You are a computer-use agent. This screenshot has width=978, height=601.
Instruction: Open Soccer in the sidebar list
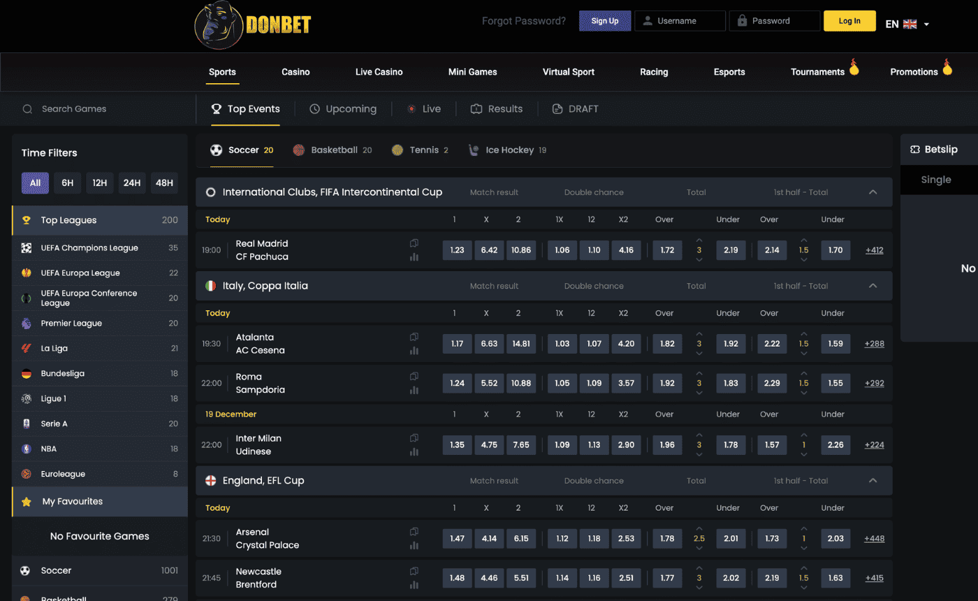[100, 571]
